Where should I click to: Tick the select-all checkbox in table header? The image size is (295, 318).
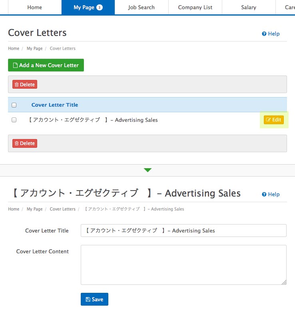pos(14,105)
